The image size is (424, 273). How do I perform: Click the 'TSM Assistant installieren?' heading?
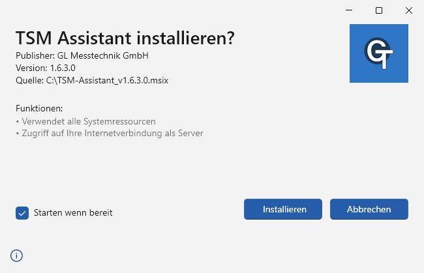[x=125, y=39]
